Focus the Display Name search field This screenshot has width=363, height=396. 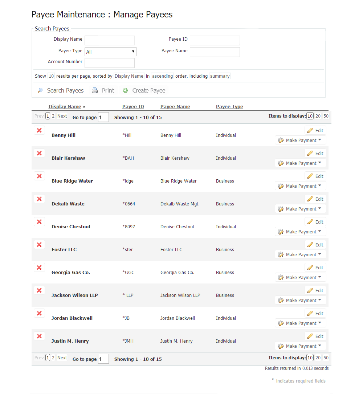pyautogui.click(x=110, y=40)
